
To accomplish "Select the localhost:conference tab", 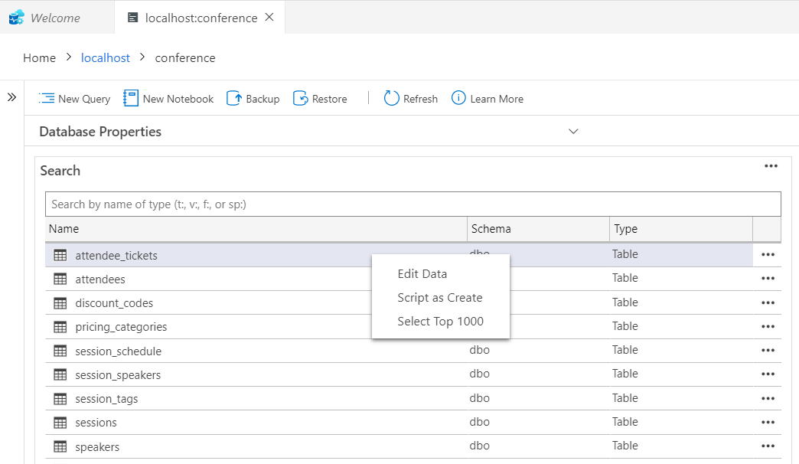I will 201,18.
